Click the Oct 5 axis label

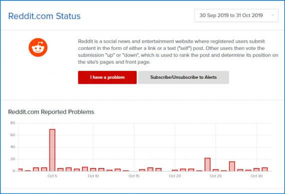tap(52, 176)
